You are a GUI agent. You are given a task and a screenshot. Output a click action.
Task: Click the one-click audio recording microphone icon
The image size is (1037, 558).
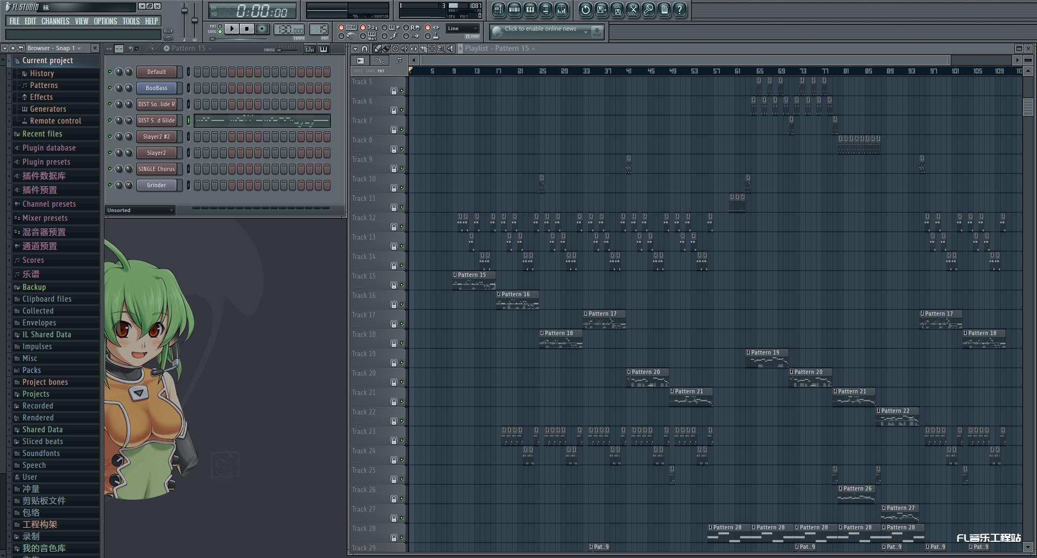(648, 9)
